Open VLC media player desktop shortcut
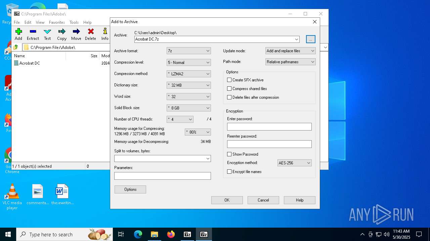Viewport: 430px width, 241px height. click(x=12, y=197)
